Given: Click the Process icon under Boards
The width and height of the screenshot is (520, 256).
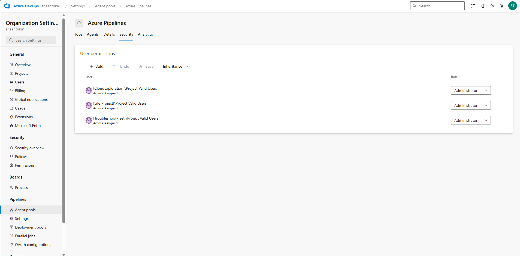Looking at the screenshot, I should (11, 188).
